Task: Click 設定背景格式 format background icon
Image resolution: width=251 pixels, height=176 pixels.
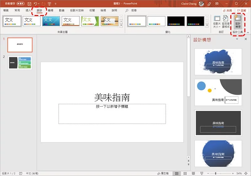Action: pyautogui.click(x=226, y=22)
